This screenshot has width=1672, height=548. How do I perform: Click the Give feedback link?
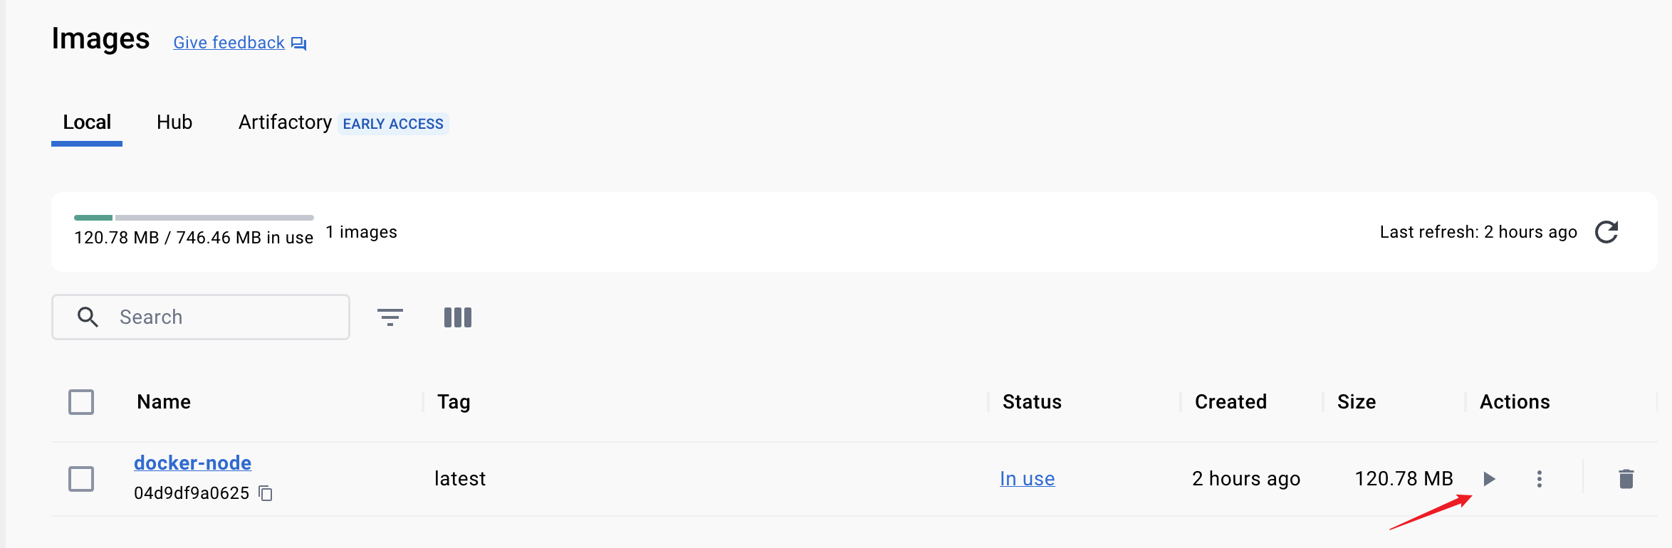pos(229,43)
